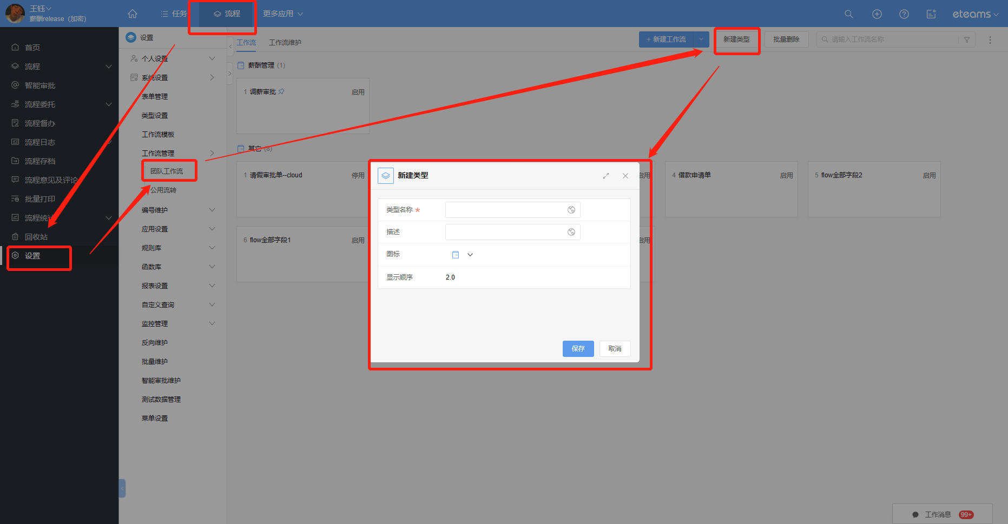Open eteams account dropdown
This screenshot has width=1008, height=524.
[976, 14]
